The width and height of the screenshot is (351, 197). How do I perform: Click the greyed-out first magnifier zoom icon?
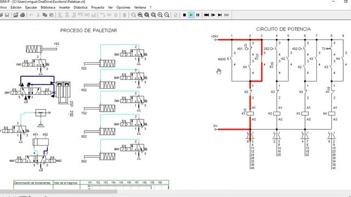[133, 15]
